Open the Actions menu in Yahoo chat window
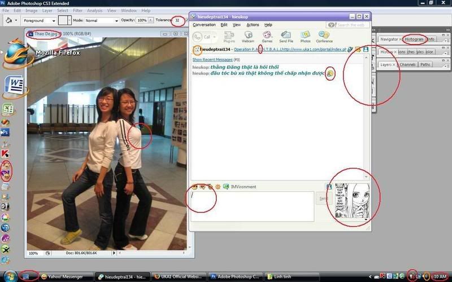 253,25
